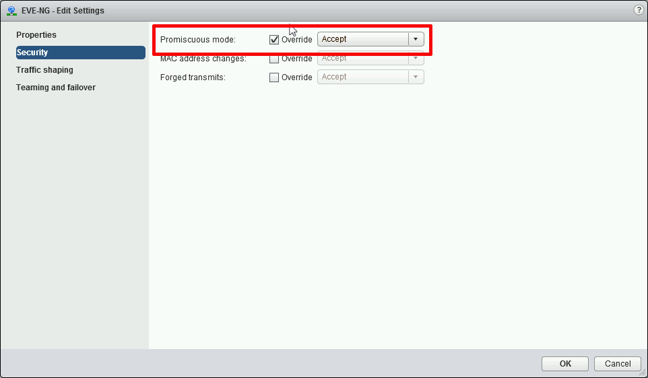Click the help question mark icon
The width and height of the screenshot is (648, 378).
[x=639, y=10]
